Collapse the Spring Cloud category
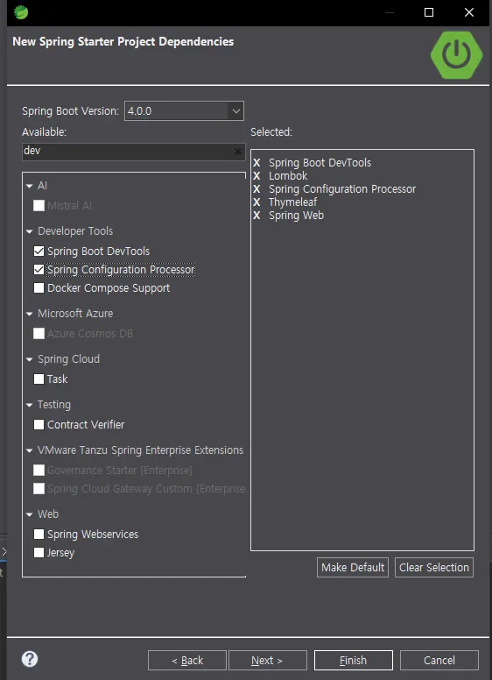 [x=30, y=359]
